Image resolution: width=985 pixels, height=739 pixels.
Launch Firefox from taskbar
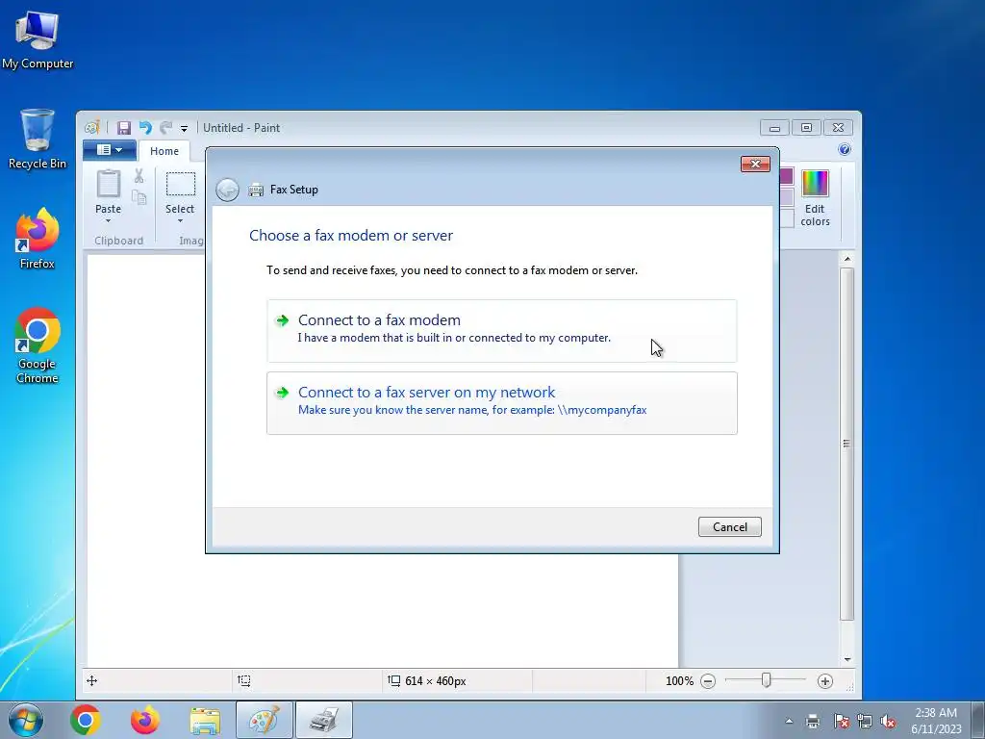point(145,720)
